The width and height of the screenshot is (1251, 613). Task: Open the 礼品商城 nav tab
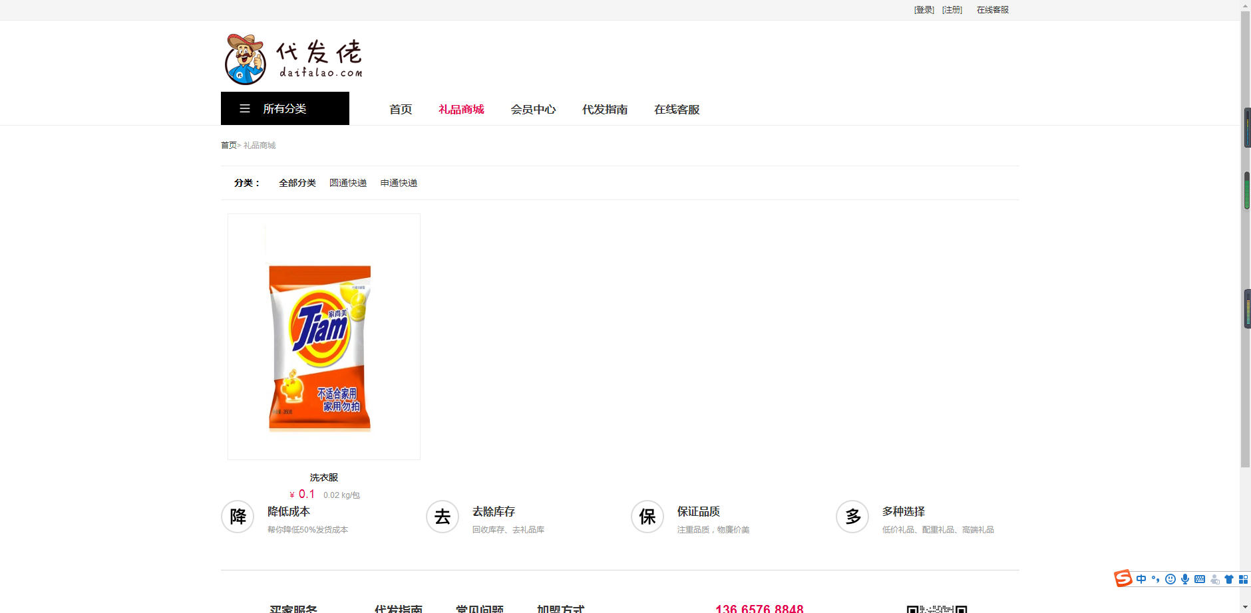pos(461,109)
